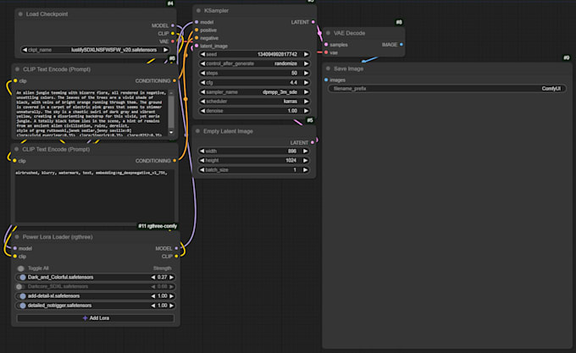Collapse the Power Lora Loader node dot
The width and height of the screenshot is (576, 353).
click(x=17, y=237)
